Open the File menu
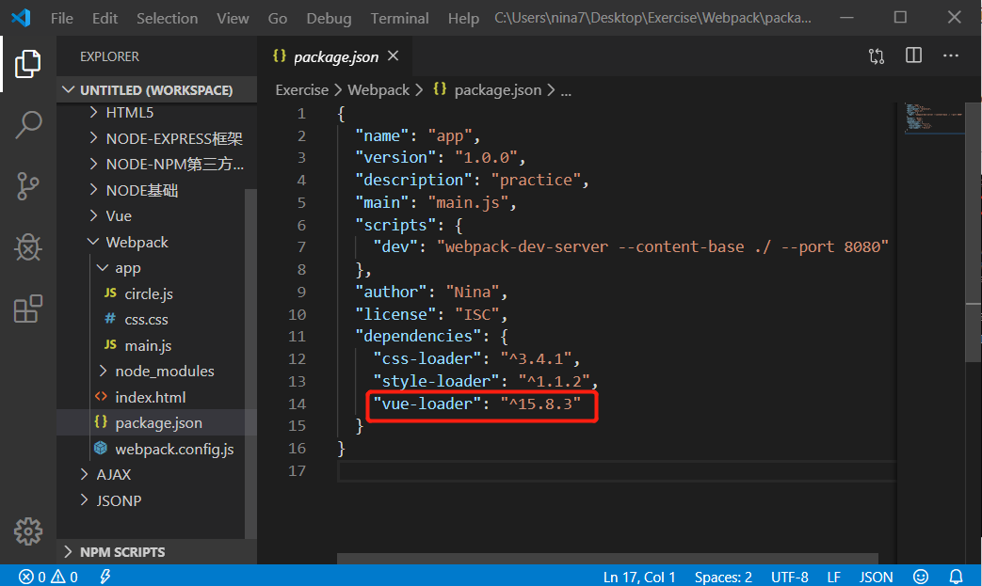The image size is (982, 586). (x=61, y=18)
